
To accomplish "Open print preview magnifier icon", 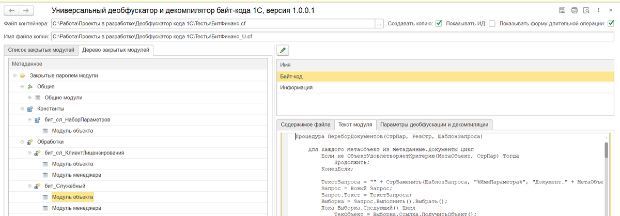I will click(x=586, y=10).
